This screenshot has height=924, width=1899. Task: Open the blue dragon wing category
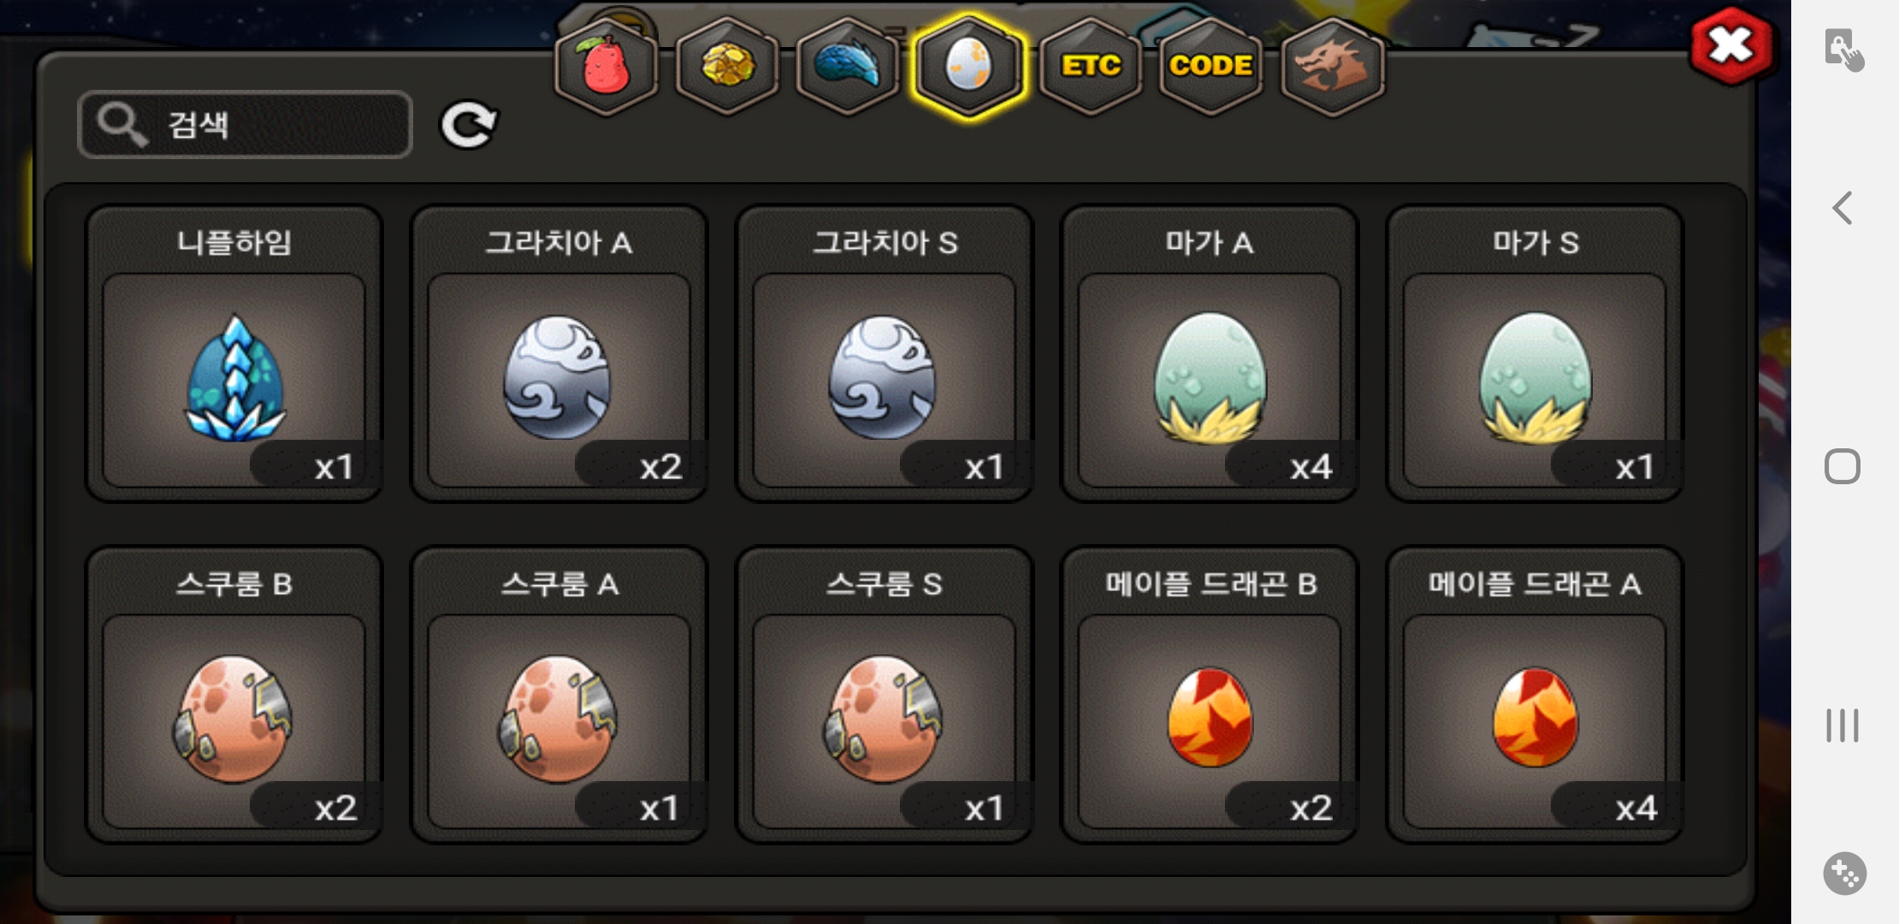(848, 67)
